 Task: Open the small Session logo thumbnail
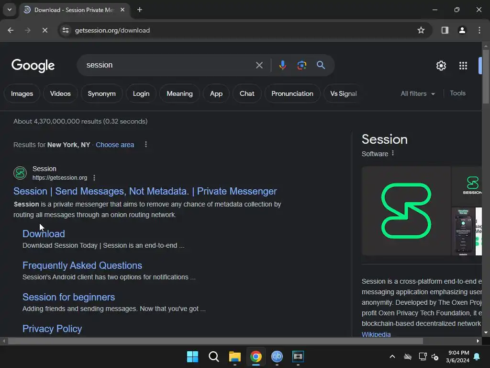pyautogui.click(x=467, y=186)
